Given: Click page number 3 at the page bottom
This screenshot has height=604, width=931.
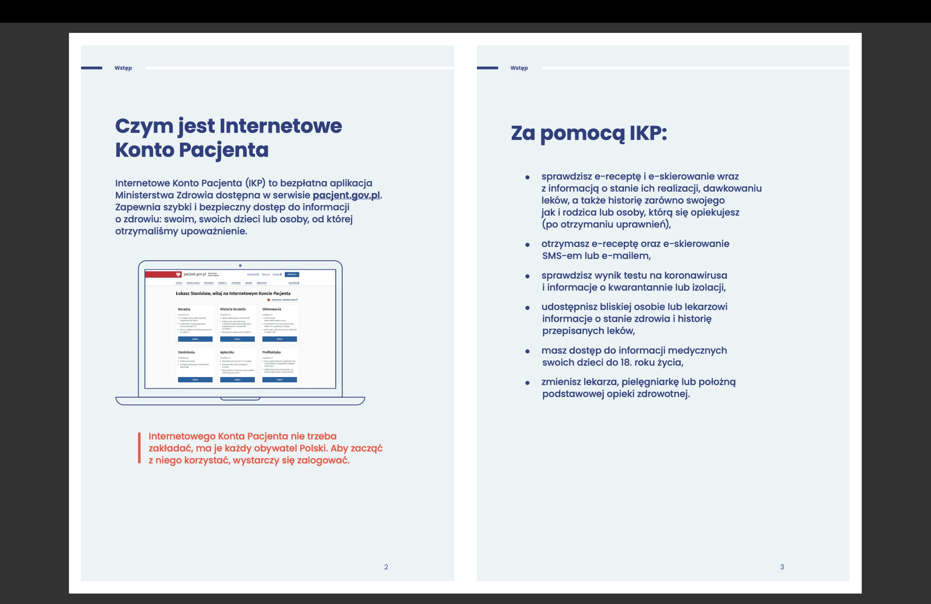Looking at the screenshot, I should (x=782, y=567).
